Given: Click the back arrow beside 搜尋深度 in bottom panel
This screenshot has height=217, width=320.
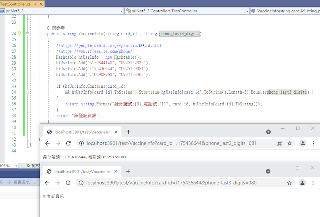Looking at the screenshot, I should (x=2, y=182).
